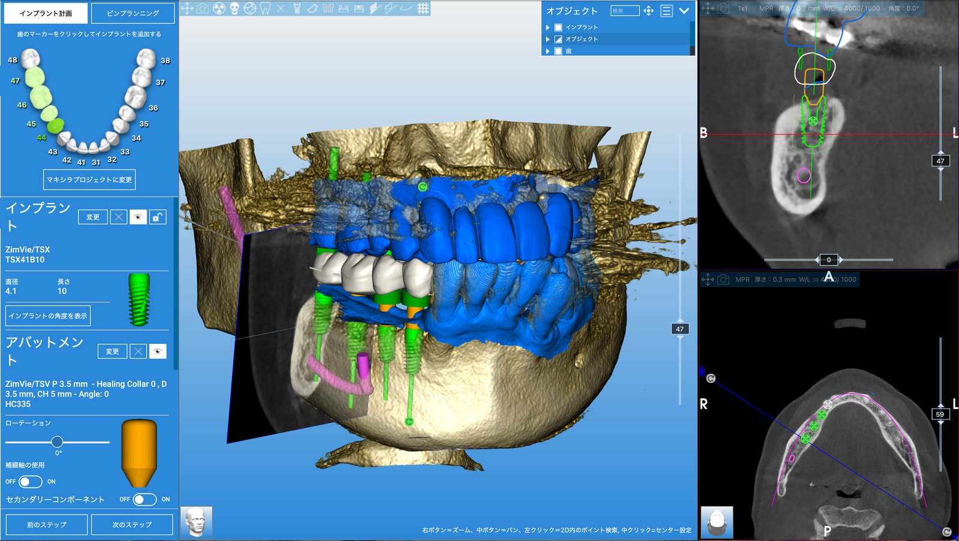Check the 歯 row checkbox in object tree
This screenshot has height=541, width=959.
click(558, 51)
